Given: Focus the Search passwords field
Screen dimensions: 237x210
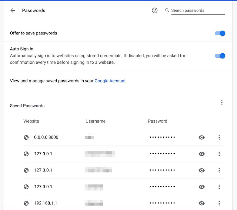Looking at the screenshot, I should pos(197,10).
